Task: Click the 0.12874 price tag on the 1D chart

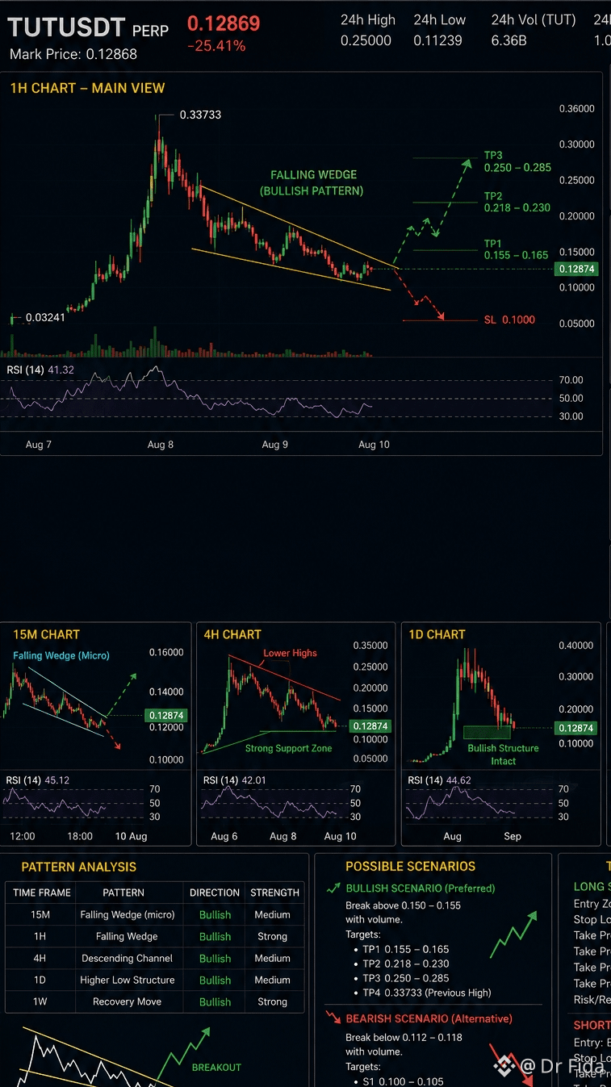Action: (576, 728)
